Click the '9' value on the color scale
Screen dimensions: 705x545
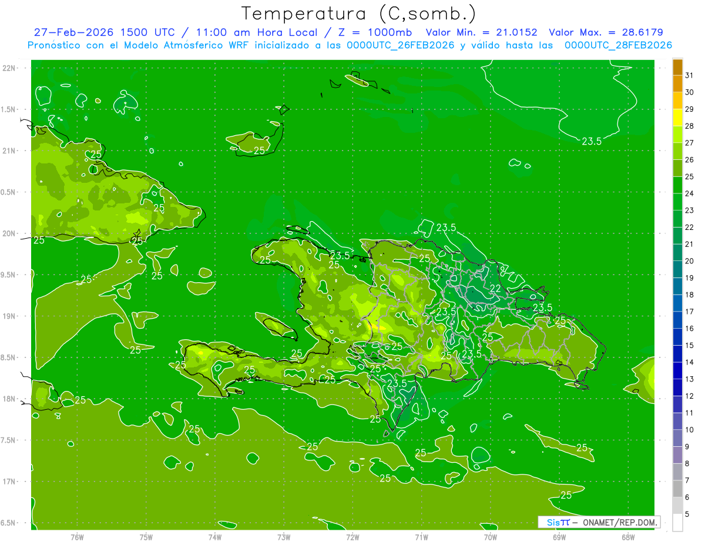click(687, 447)
